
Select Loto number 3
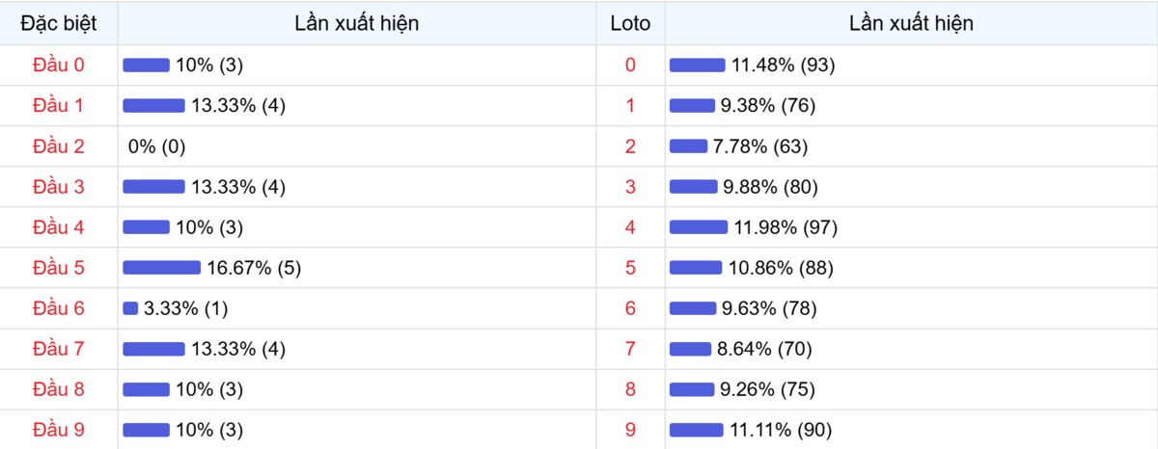[x=630, y=187]
